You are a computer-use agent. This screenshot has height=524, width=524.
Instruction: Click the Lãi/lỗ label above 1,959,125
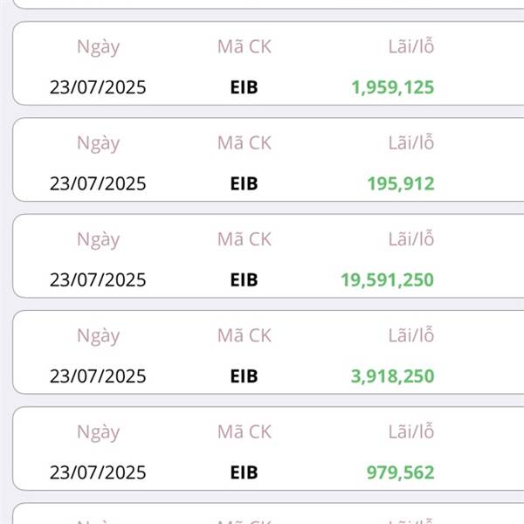coord(411,46)
